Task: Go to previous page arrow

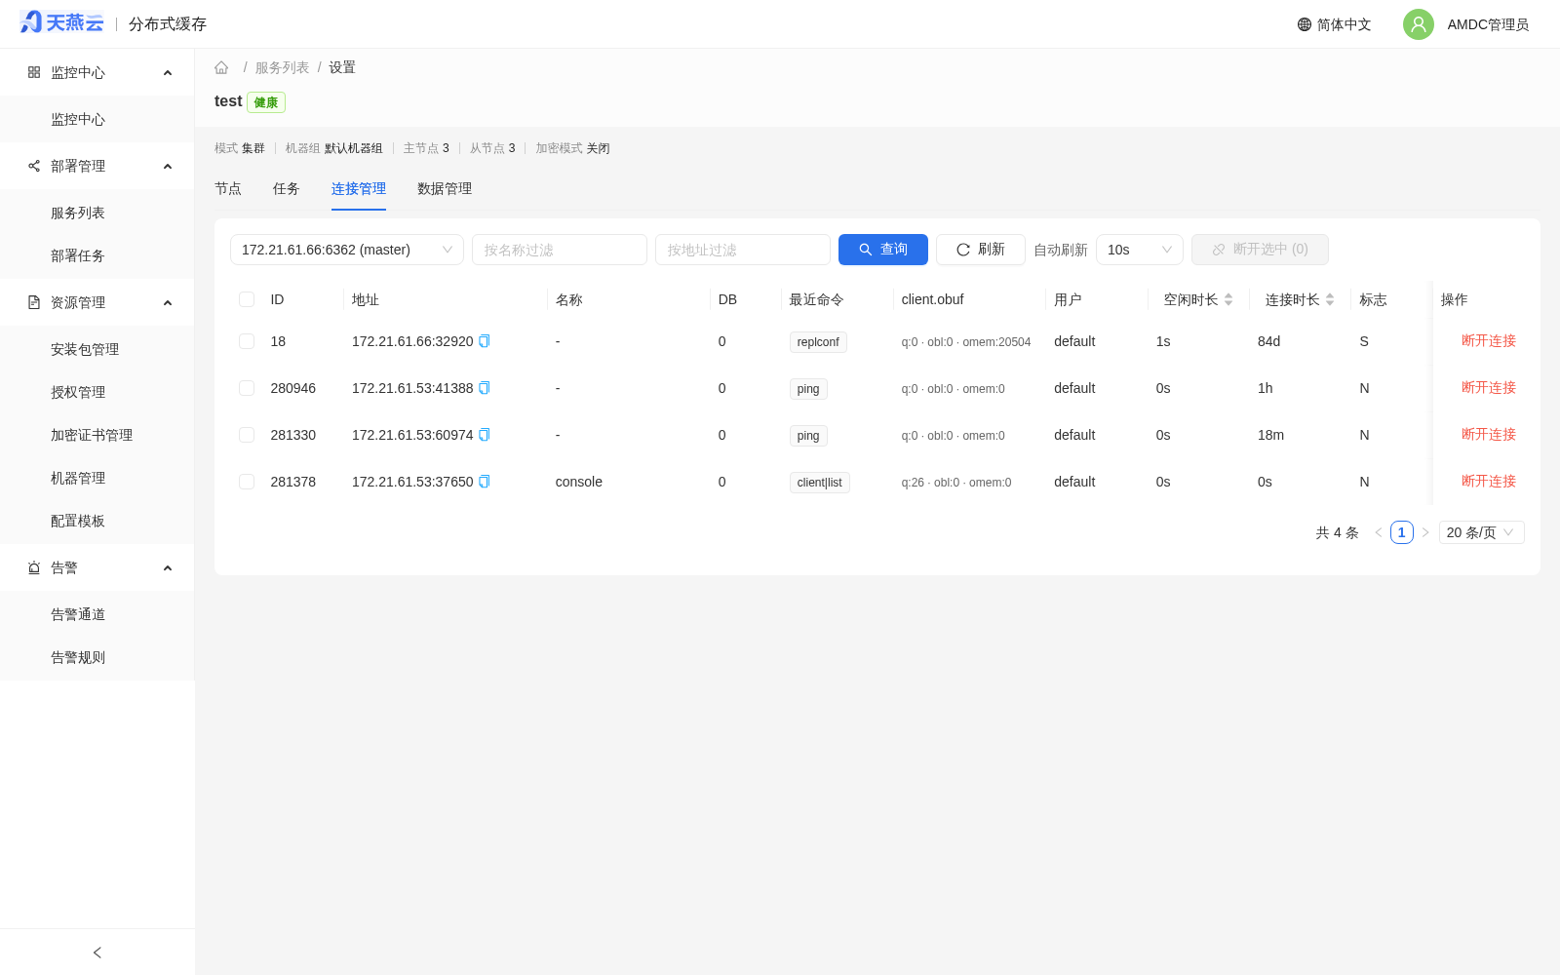Action: point(1379,532)
